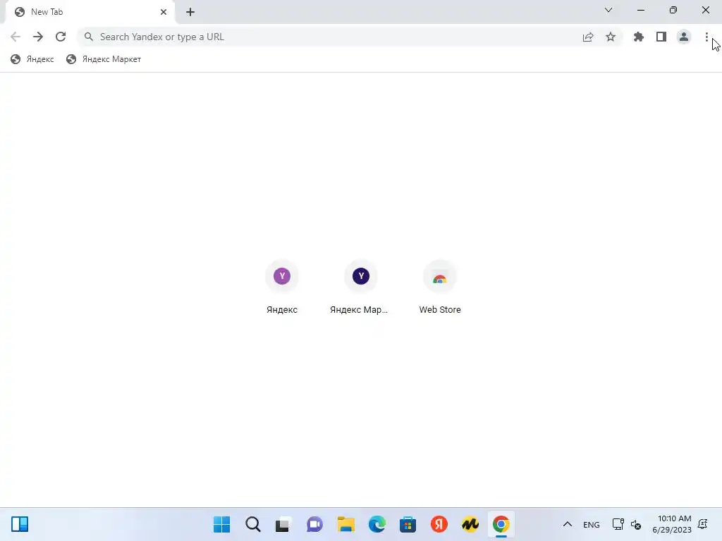Click the Chrome taskbar icon
The height and width of the screenshot is (541, 722).
pos(501,524)
